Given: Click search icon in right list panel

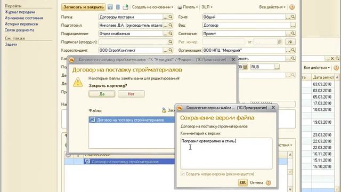Looking at the screenshot, I should tap(337, 59).
